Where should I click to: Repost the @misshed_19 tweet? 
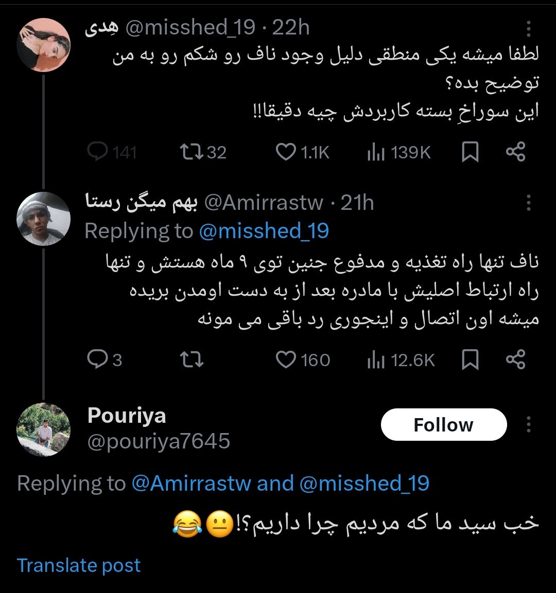(x=191, y=152)
